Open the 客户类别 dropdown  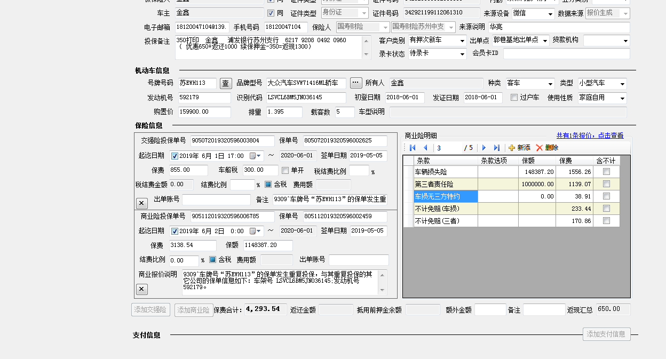tap(462, 41)
